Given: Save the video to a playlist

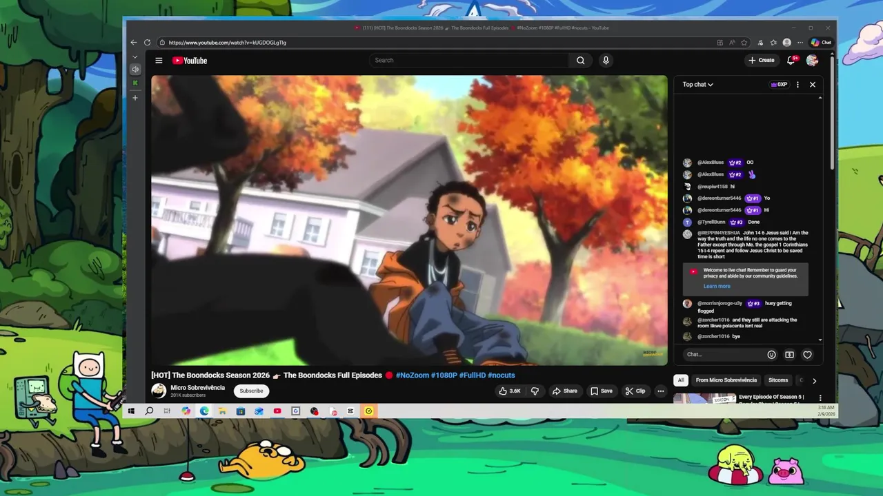Looking at the screenshot, I should click(601, 391).
